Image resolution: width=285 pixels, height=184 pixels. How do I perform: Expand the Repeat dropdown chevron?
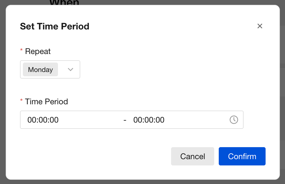70,69
